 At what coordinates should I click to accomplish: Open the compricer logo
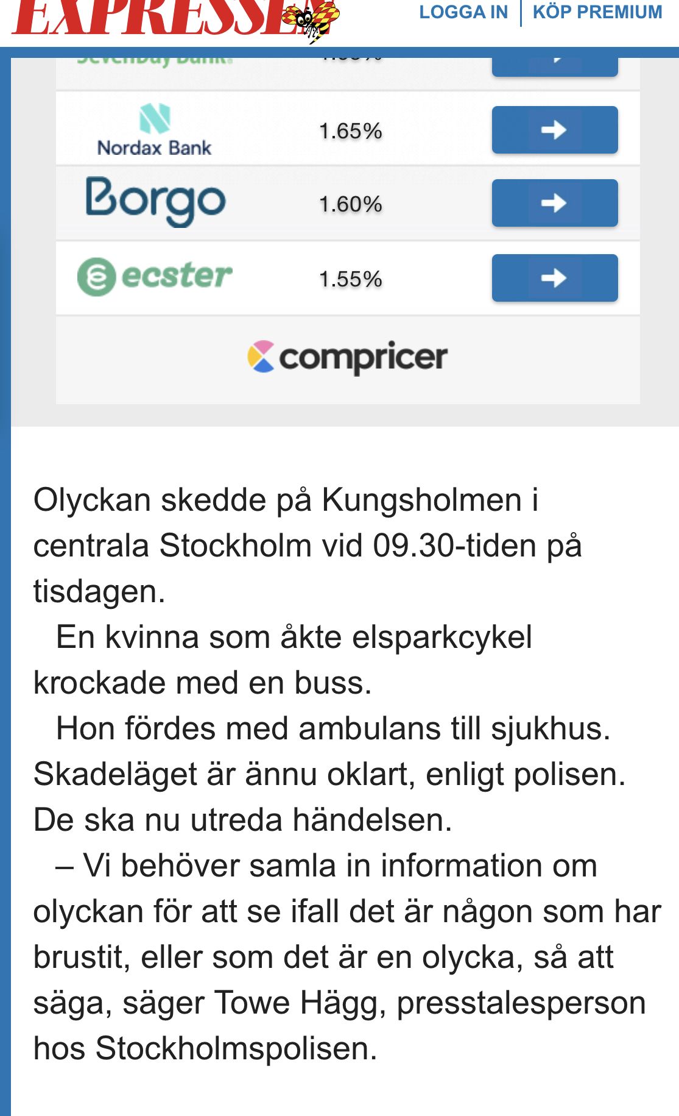(347, 357)
